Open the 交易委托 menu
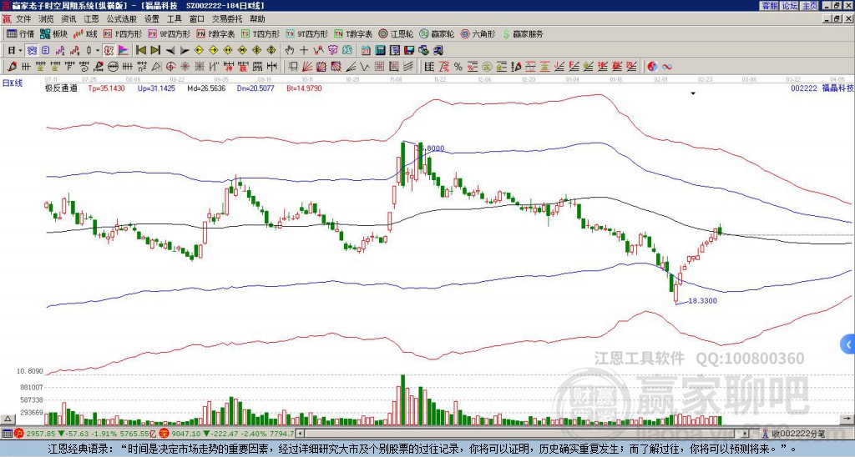 click(x=227, y=19)
